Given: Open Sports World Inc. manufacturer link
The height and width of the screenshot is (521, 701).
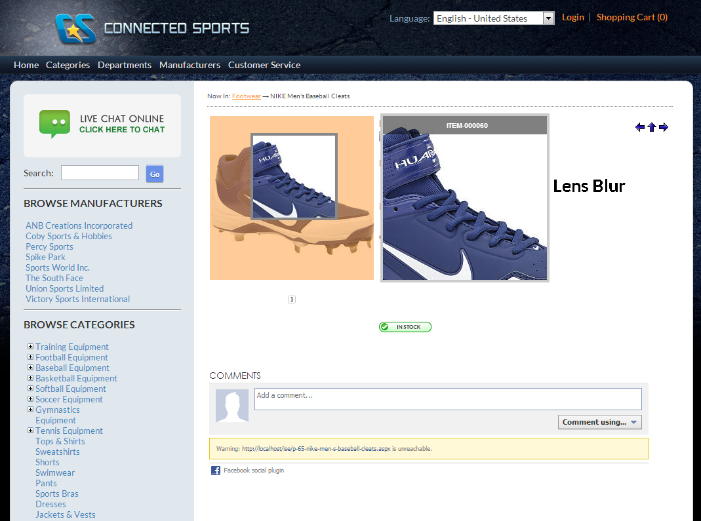Looking at the screenshot, I should click(x=58, y=267).
